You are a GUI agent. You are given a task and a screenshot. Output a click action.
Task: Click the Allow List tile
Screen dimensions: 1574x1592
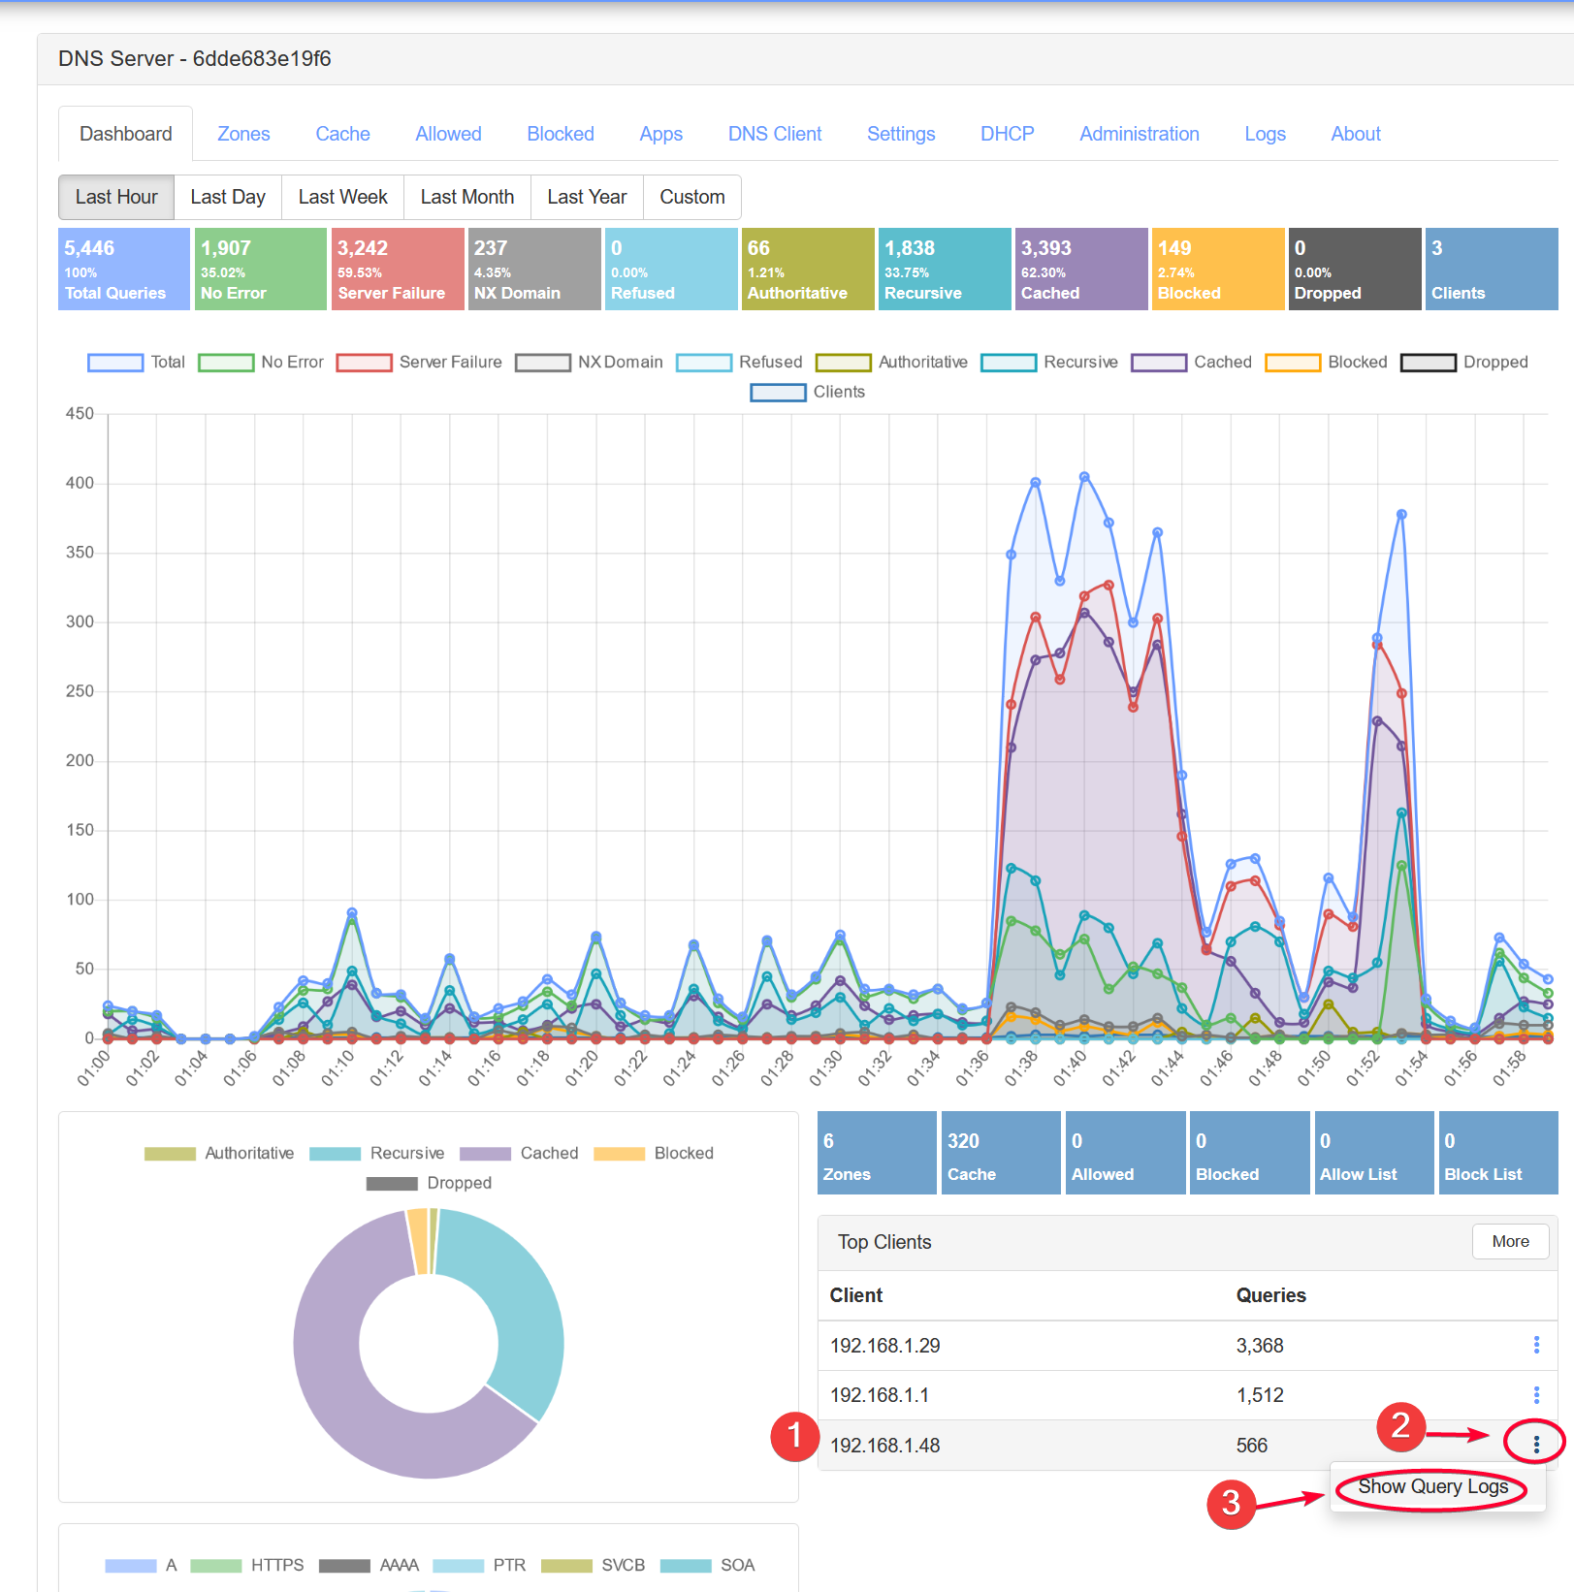pos(1374,1153)
